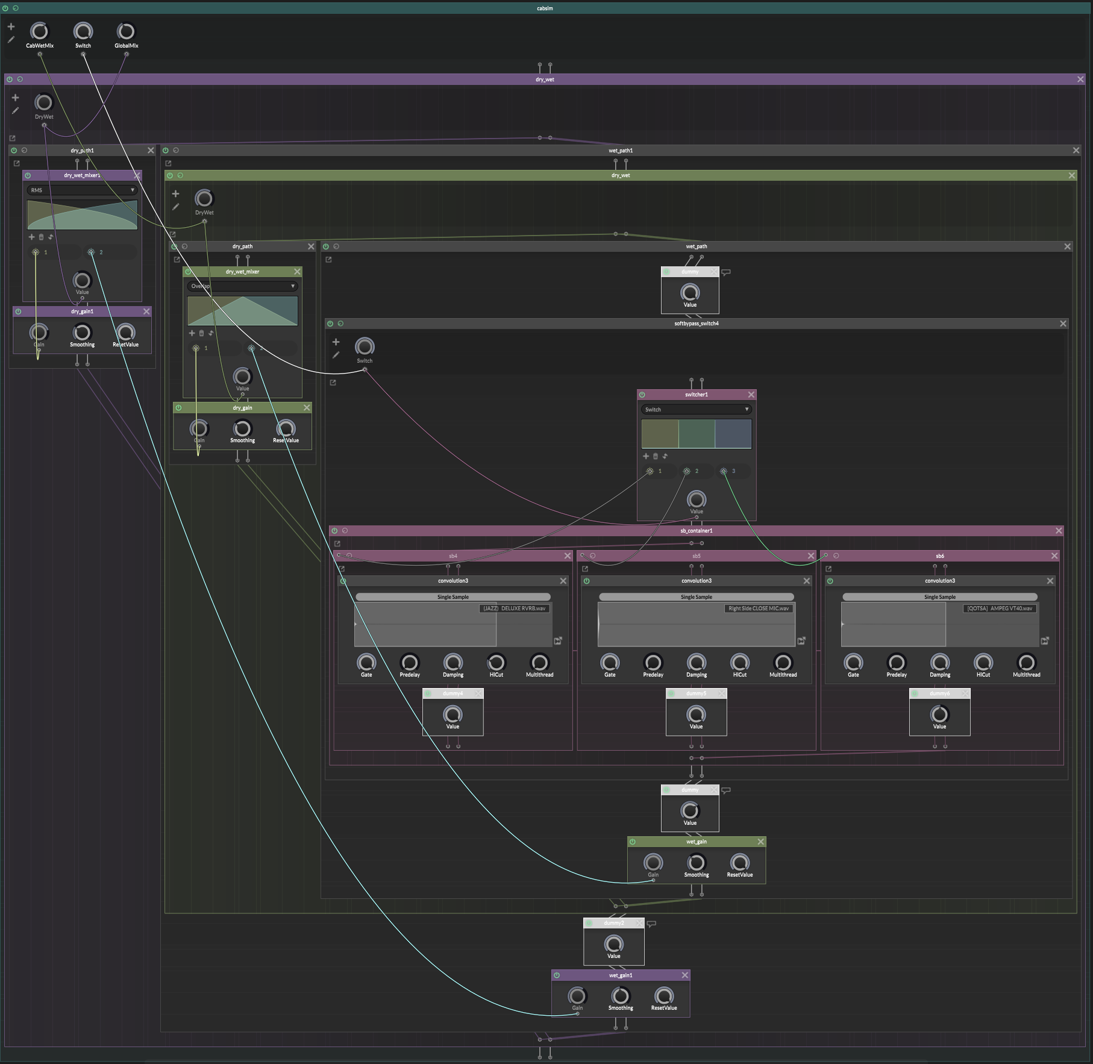Open external sample icon for Right Side CLOSE MIC.wav
The image size is (1093, 1064).
click(x=801, y=641)
